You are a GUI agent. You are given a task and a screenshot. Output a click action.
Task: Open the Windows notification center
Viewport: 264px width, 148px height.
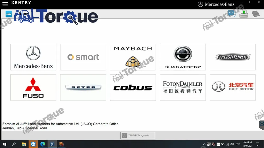[258, 144]
